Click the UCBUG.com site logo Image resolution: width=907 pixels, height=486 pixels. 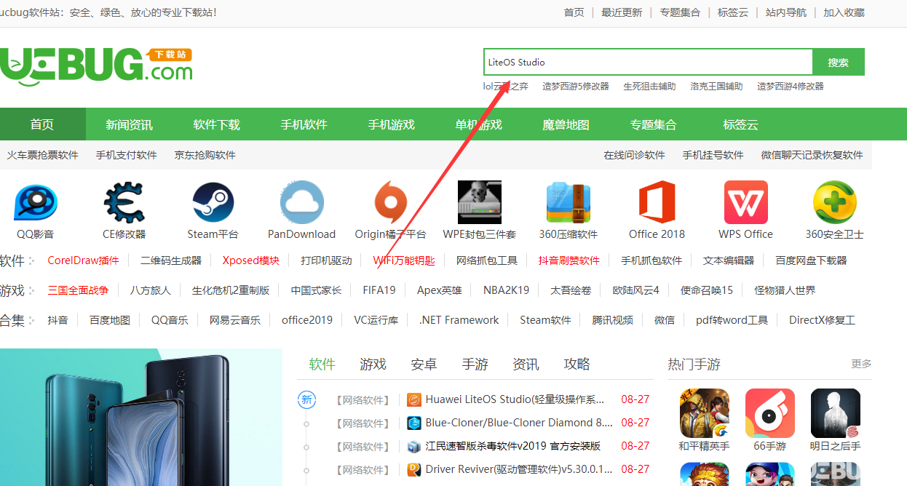click(96, 67)
